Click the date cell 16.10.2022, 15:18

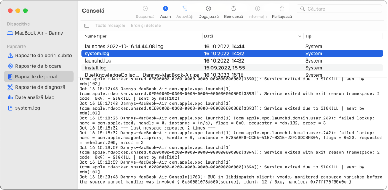[x=224, y=75]
